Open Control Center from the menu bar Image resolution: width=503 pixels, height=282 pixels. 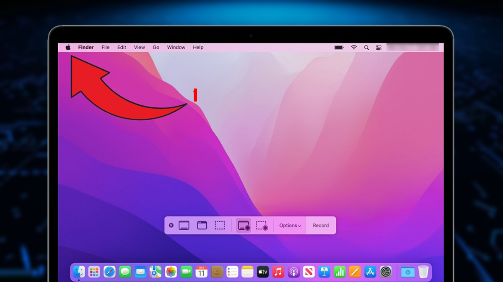pos(379,47)
